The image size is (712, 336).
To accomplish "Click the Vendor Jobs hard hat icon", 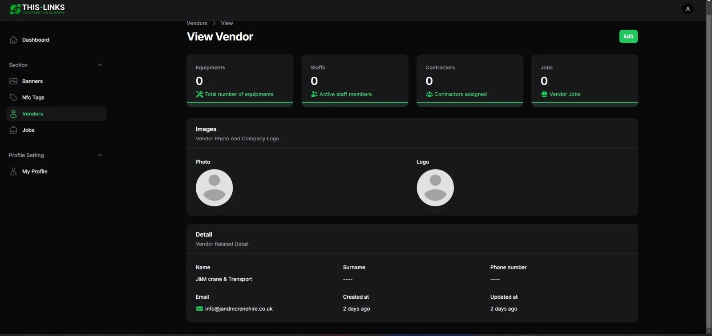I will tap(544, 94).
